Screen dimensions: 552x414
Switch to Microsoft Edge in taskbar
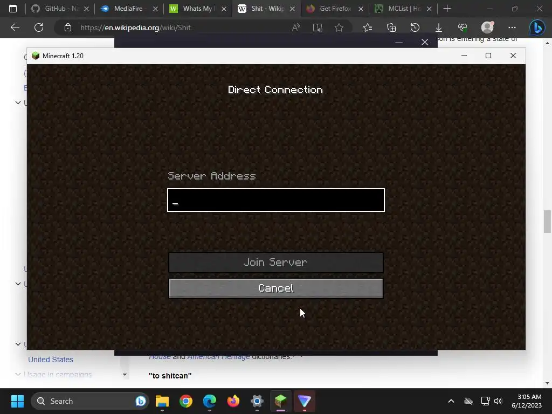pyautogui.click(x=210, y=401)
